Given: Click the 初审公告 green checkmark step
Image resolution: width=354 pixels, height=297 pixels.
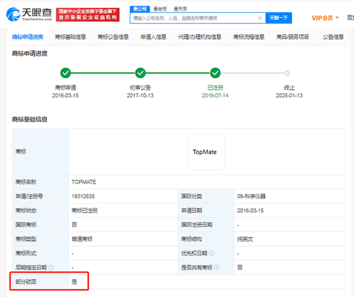Looking at the screenshot, I should 140,73.
